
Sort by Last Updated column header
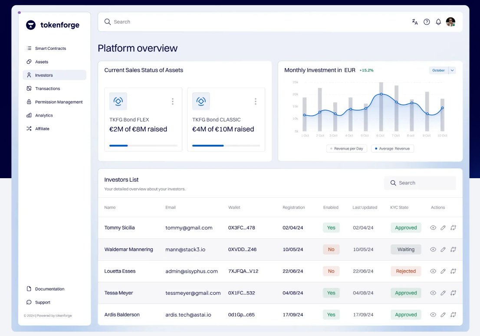pos(365,207)
